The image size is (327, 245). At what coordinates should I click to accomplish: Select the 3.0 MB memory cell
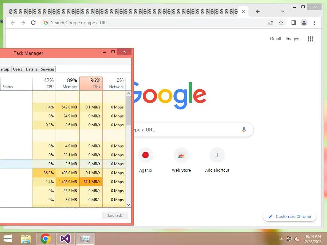click(x=68, y=200)
